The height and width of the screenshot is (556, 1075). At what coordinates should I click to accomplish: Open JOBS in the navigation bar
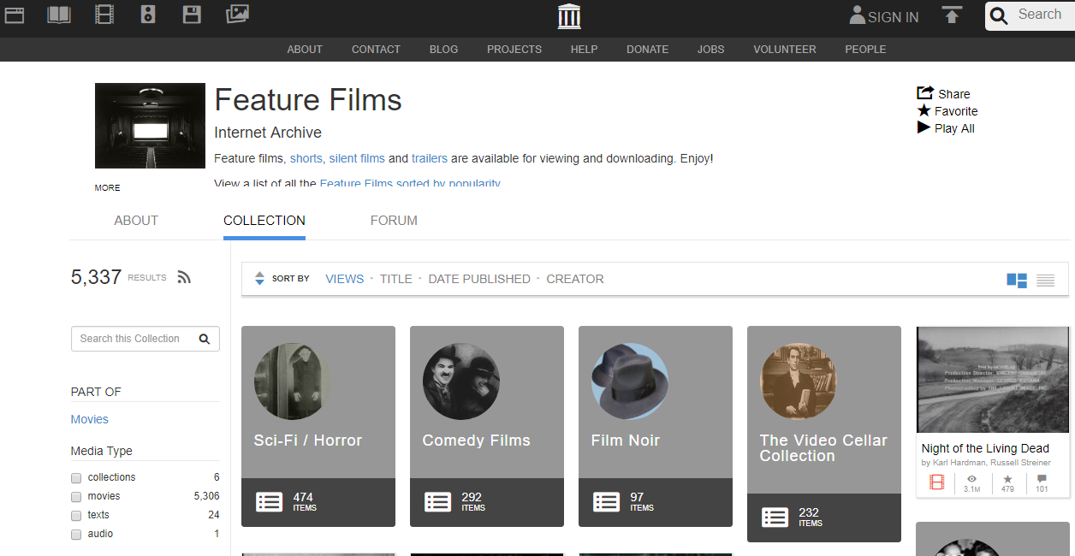[710, 49]
